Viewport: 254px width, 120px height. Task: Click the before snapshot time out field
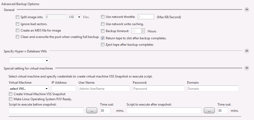(x=105, y=110)
